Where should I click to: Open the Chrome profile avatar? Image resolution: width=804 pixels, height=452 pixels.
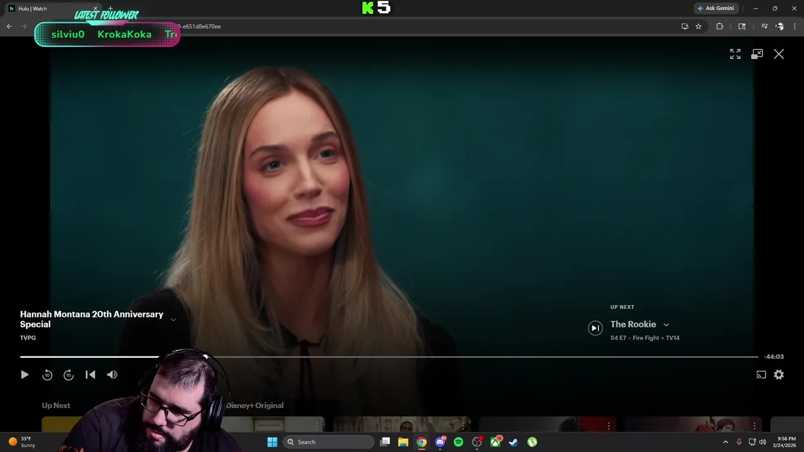[780, 26]
